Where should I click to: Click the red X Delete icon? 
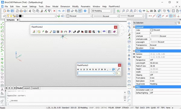click(x=54, y=11)
